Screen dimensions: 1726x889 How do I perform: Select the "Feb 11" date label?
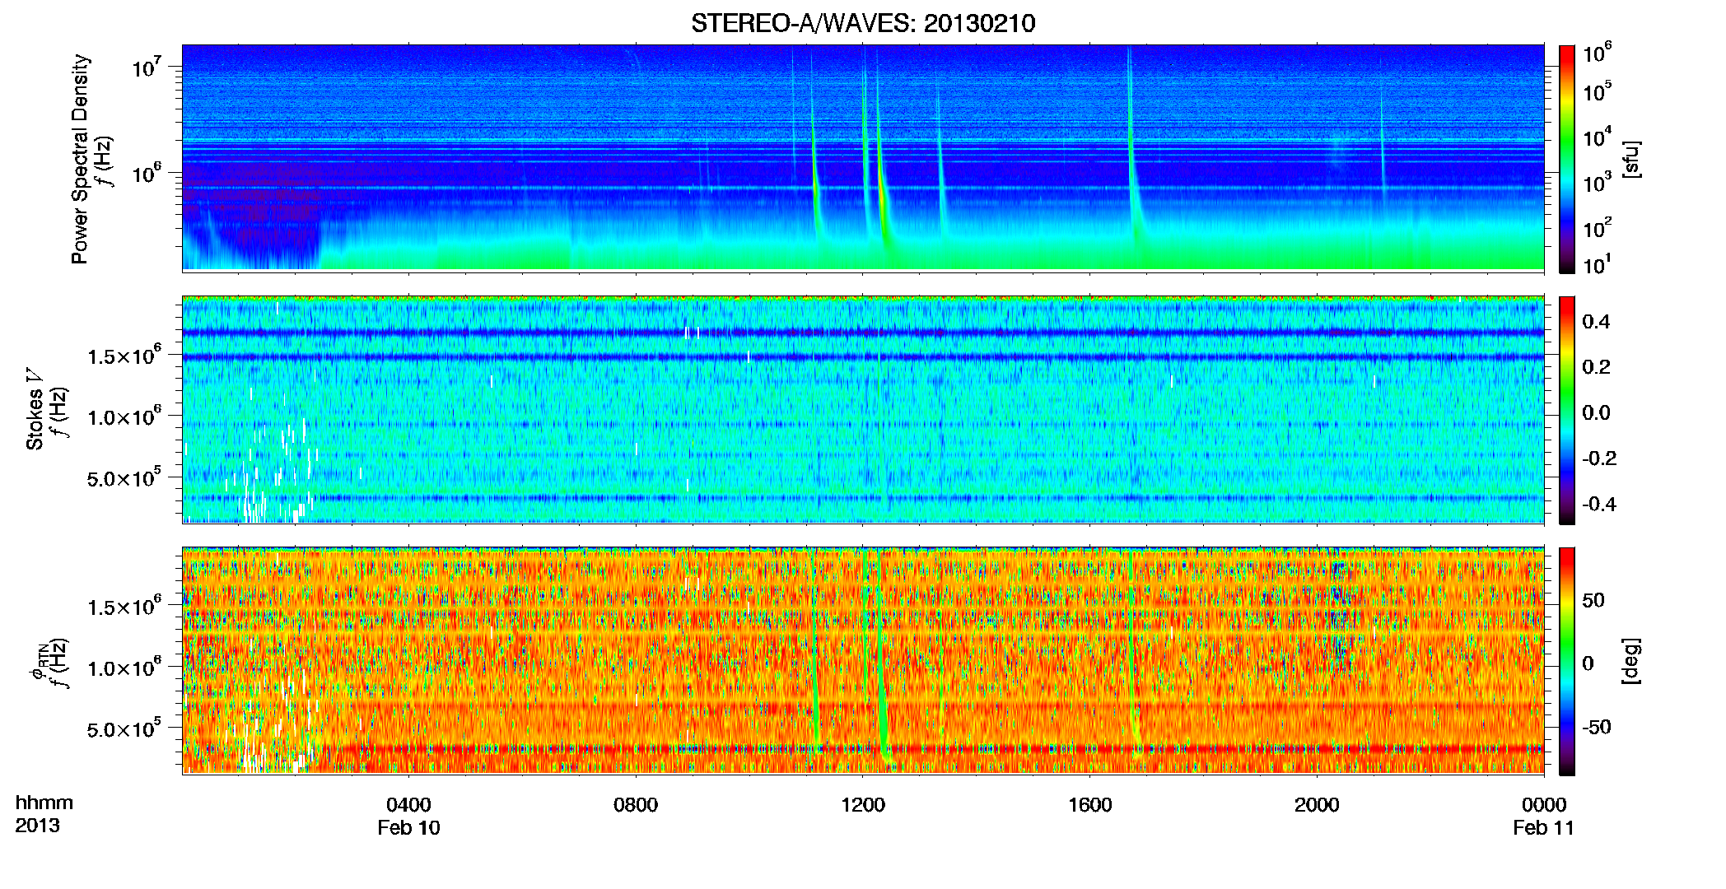(1544, 828)
